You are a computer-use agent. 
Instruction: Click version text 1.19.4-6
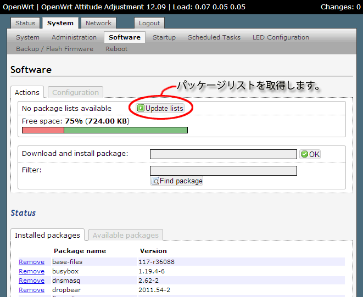152,271
